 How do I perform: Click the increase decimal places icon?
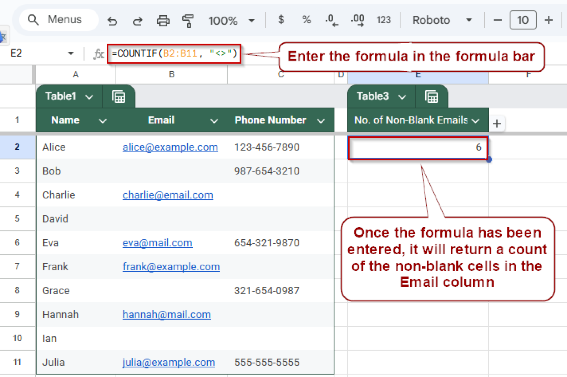pos(357,20)
